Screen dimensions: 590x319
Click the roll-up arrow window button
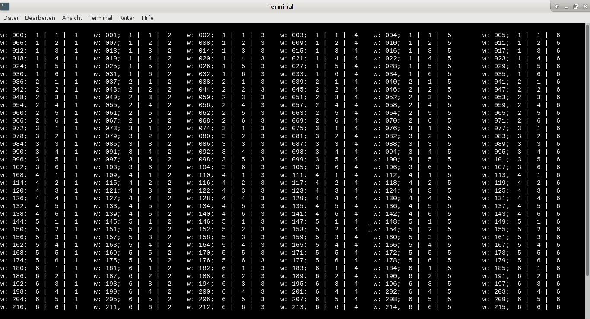tap(557, 6)
